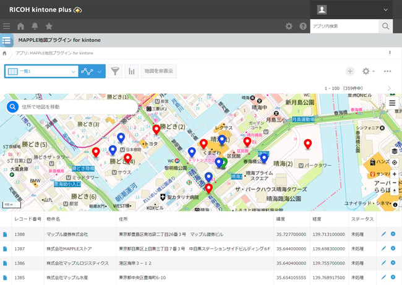402x285 pixels.
Task: Open the notifications bell
Action: tap(35, 26)
